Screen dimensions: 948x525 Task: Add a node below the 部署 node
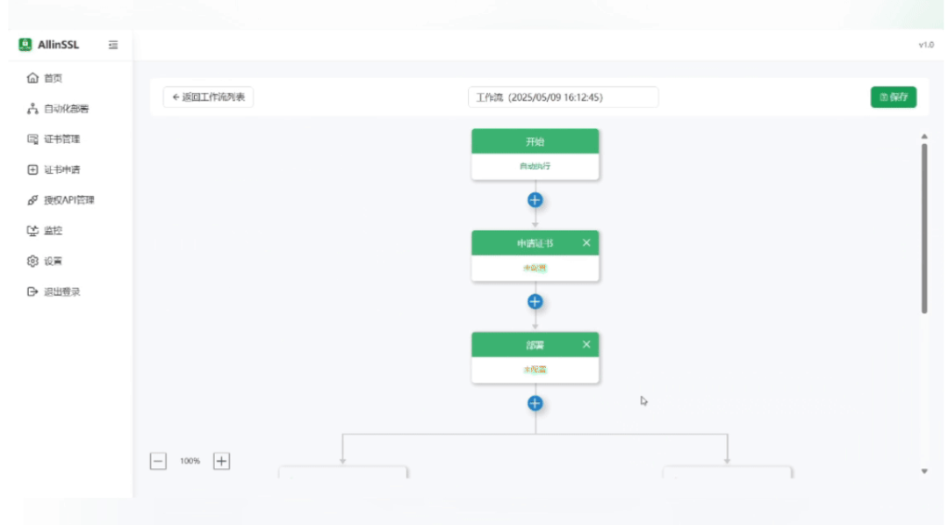535,404
